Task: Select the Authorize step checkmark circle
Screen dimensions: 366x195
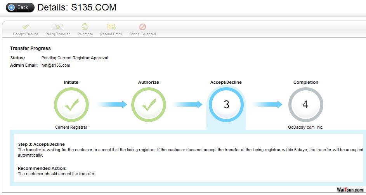Action: click(148, 105)
